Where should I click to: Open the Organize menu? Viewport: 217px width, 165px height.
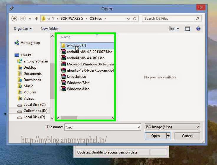(x=23, y=29)
